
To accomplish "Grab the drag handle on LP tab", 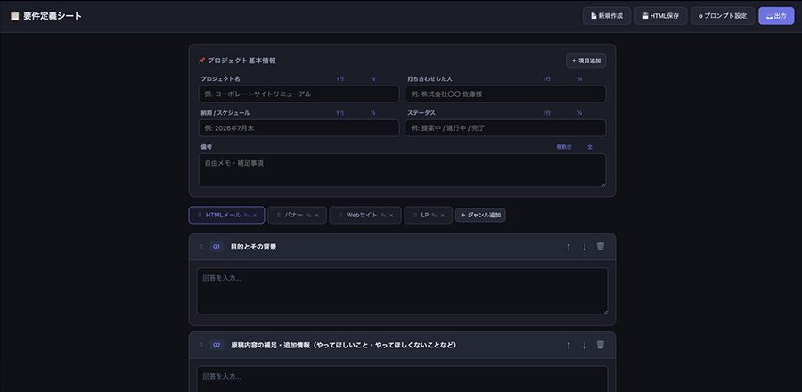I will [415, 216].
